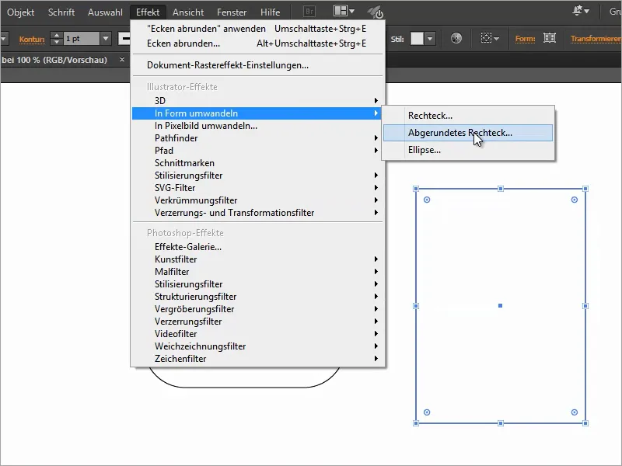Expand the Strukturierungsfilter submenu

tap(257, 297)
